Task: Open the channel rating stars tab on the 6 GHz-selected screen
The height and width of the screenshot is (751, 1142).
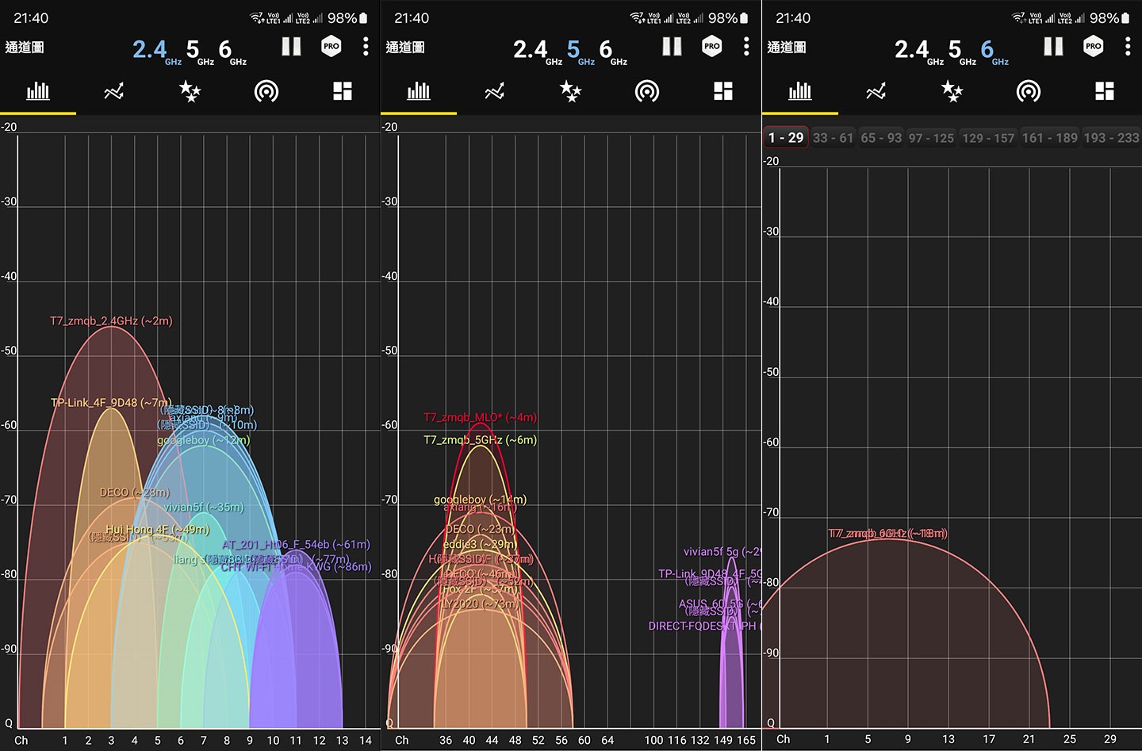Action: pyautogui.click(x=952, y=92)
